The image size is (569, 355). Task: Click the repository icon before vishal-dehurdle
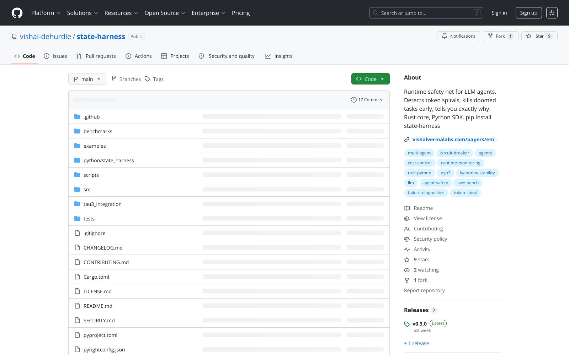(x=14, y=37)
